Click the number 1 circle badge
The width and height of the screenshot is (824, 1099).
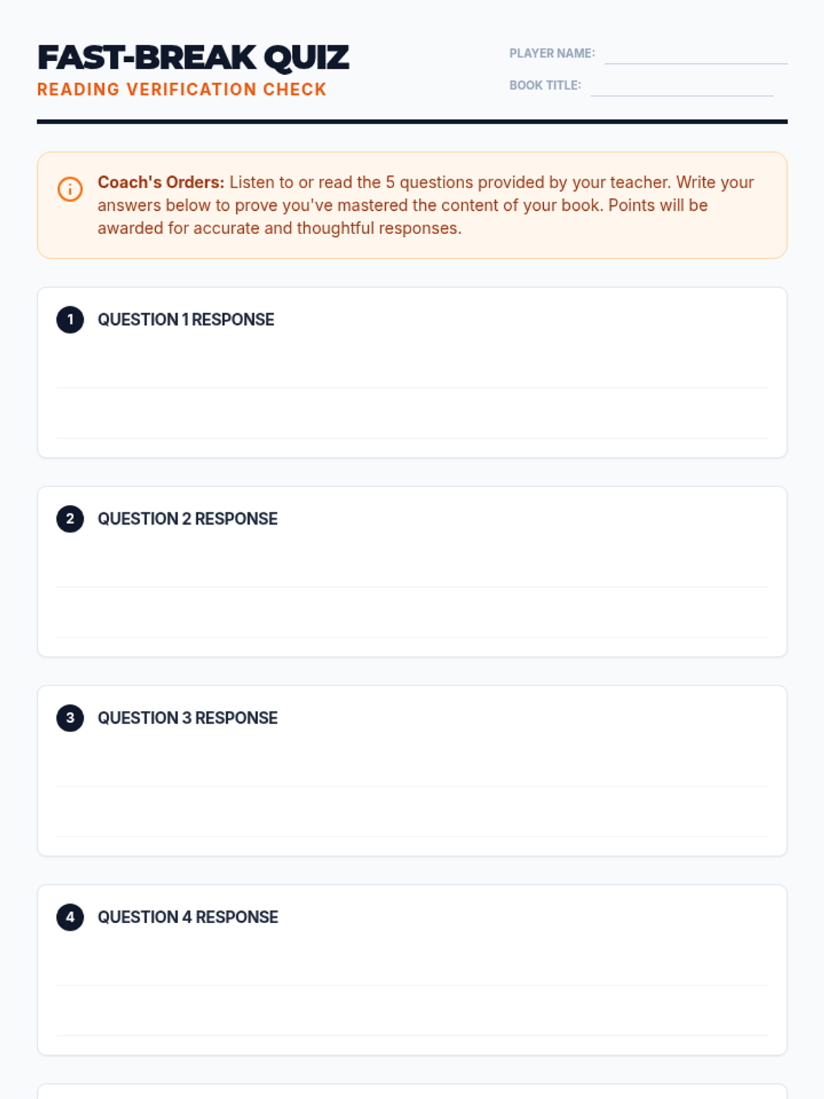pos(70,319)
